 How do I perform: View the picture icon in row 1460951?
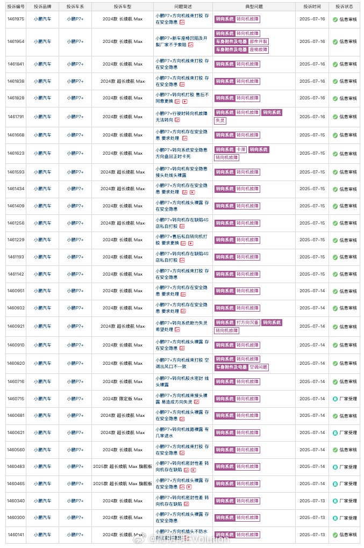point(183,294)
